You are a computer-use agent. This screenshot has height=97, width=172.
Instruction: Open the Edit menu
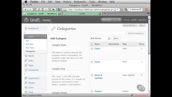[x=50, y=2]
